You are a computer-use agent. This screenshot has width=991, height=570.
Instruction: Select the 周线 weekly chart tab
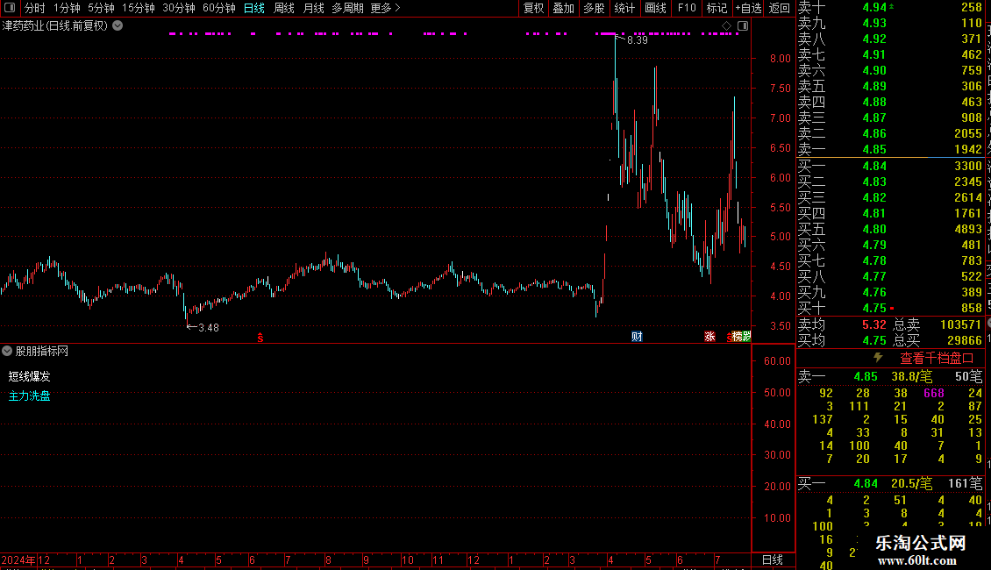[284, 8]
